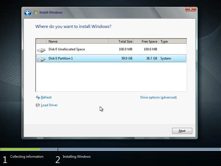Open Drive options (advanced)
Screen dimensions: 221x166
click(x=158, y=97)
